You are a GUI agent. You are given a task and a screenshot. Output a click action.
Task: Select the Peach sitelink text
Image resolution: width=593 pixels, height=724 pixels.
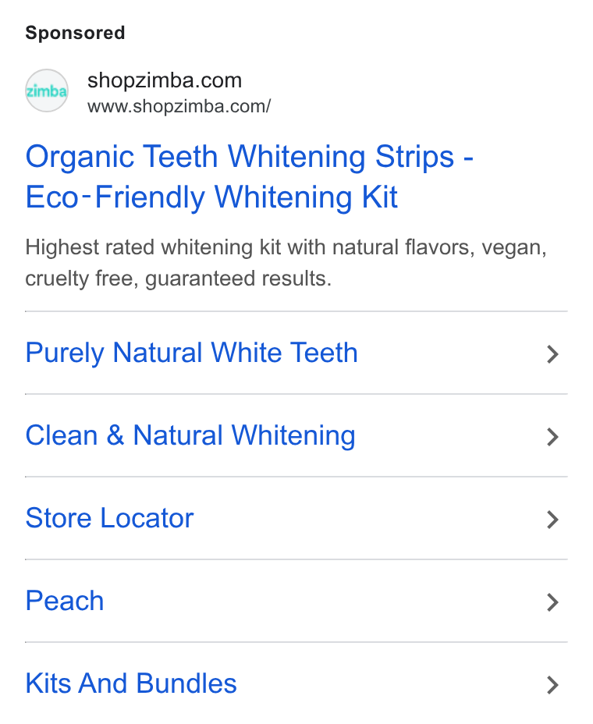65,601
